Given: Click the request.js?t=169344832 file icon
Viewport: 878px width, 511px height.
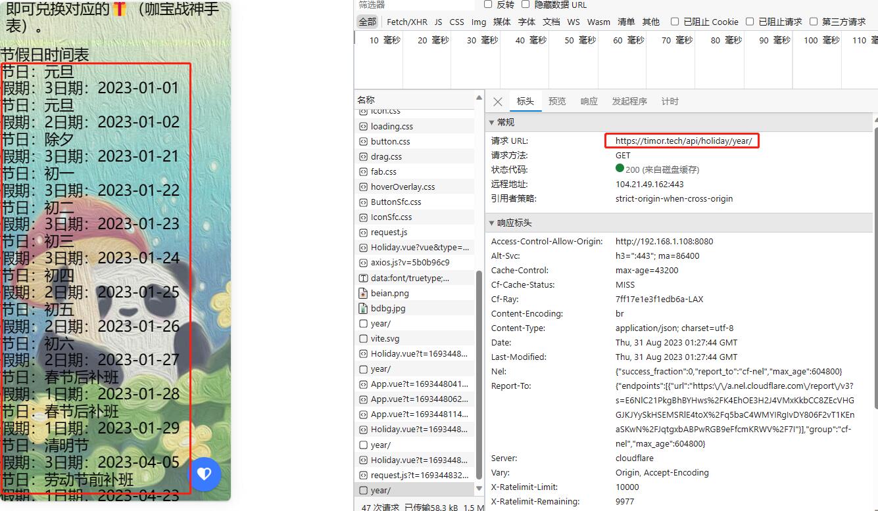Looking at the screenshot, I should (363, 475).
